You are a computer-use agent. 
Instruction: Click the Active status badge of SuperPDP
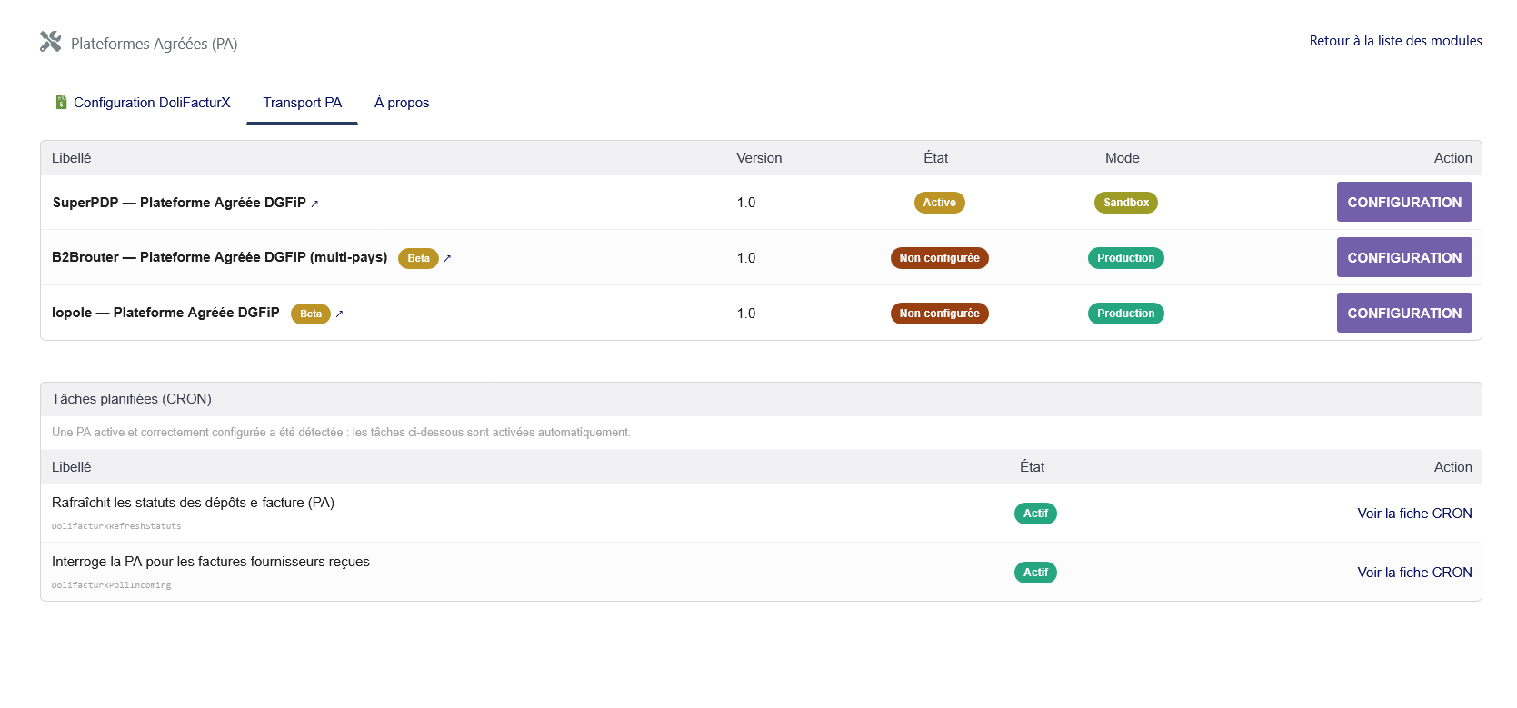939,203
